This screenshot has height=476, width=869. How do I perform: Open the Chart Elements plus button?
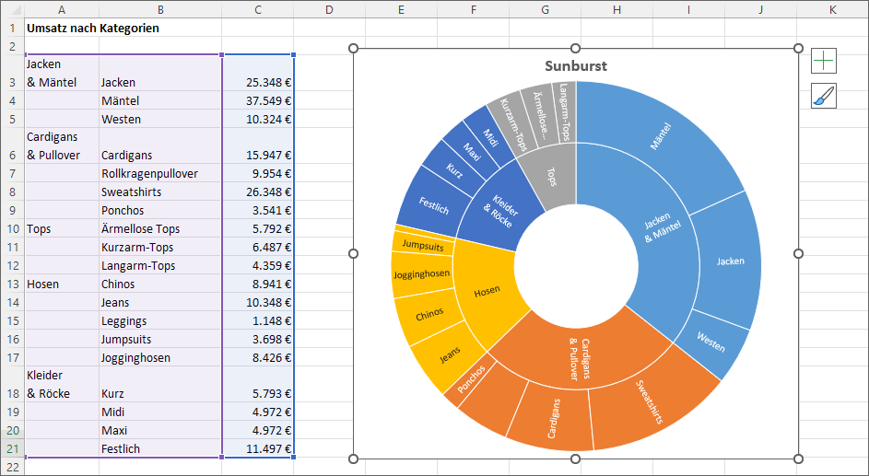point(823,61)
